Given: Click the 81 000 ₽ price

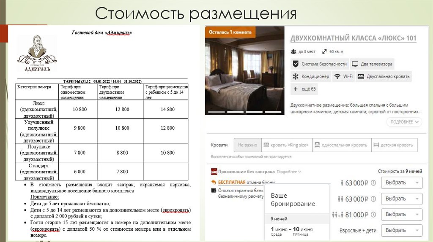Looking at the screenshot, I should pos(357,215).
